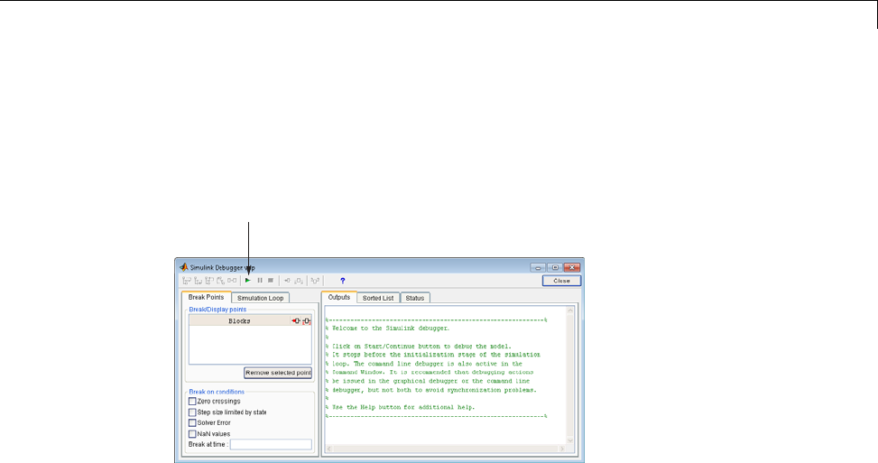
Task: Click left arrow of output horizontal scrollbar
Action: pyautogui.click(x=329, y=449)
